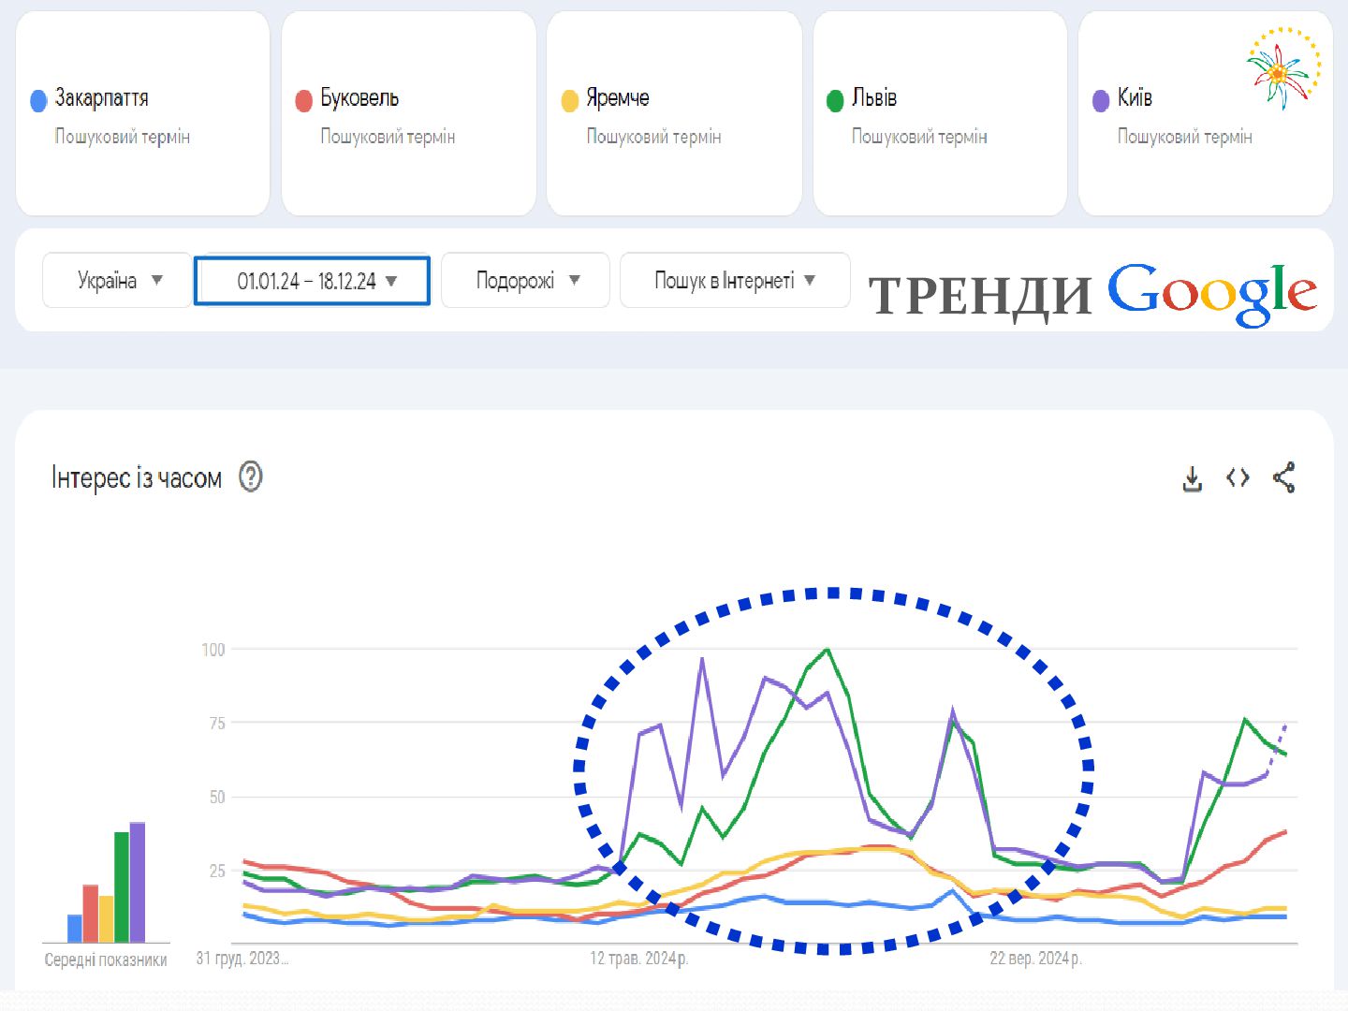
Task: Expand the Подорожі category dropdown
Action: coord(526,280)
